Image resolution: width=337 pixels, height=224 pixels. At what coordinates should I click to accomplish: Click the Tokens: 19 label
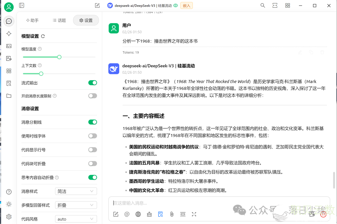coord(131,52)
